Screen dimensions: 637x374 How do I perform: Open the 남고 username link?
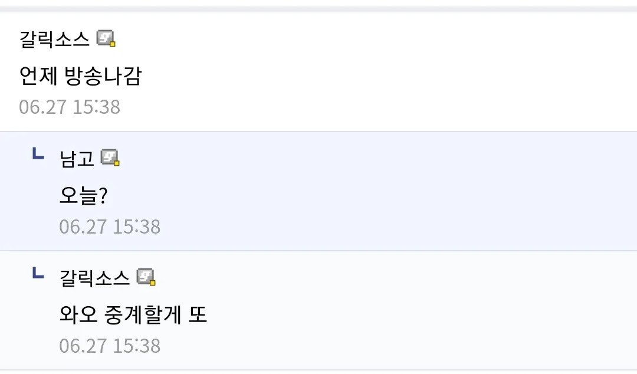pos(77,158)
